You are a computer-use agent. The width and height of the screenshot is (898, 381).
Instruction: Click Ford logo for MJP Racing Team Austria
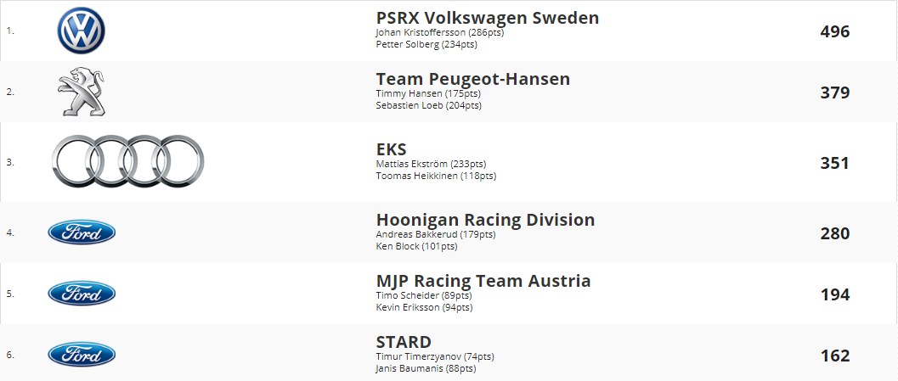82,294
